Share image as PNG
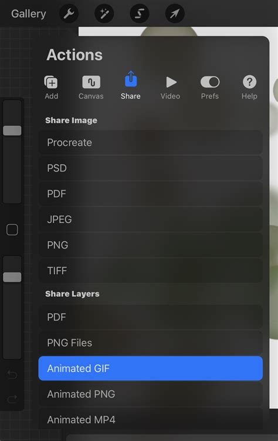 pos(150,245)
